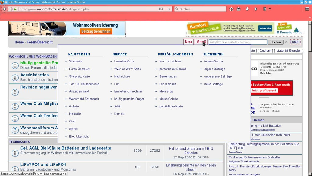Select "Wer ist Wo?" Karte
This screenshot has width=312, height=176.
click(x=128, y=69)
